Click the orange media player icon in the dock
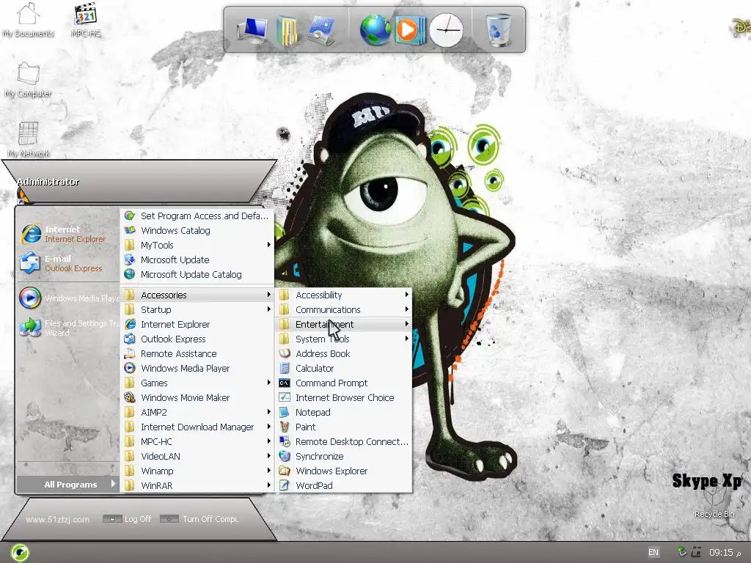 tap(411, 30)
